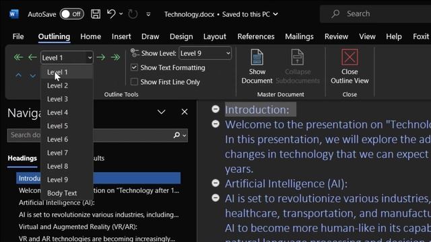Close the Navigation pane

185,112
